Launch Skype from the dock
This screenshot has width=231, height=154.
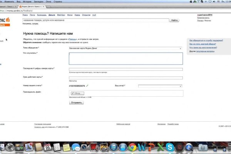pyautogui.click(x=170, y=147)
